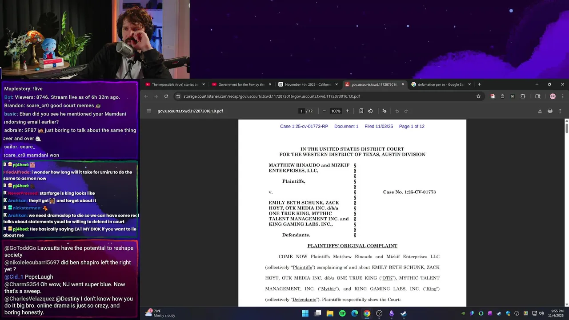Open the PDF viewer sidebar menu

pos(149,111)
